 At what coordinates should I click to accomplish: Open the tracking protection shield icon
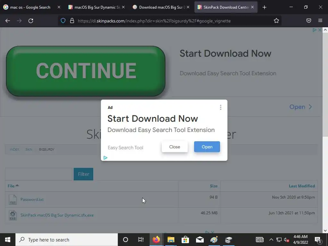tap(63, 21)
